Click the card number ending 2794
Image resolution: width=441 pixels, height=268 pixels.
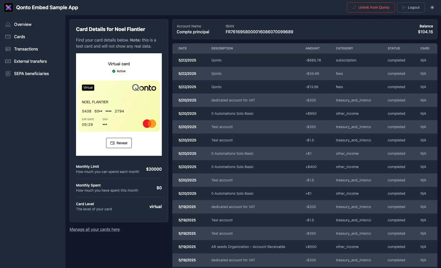tap(103, 111)
